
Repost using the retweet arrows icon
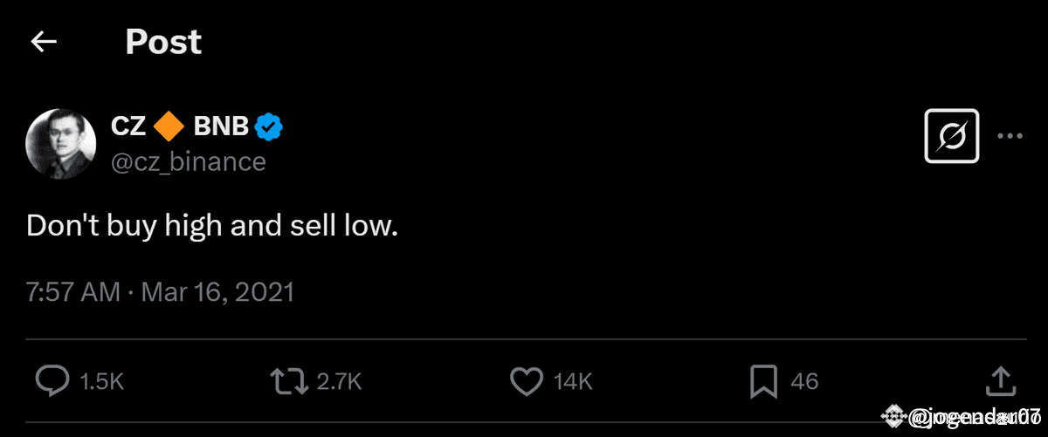[x=288, y=380]
